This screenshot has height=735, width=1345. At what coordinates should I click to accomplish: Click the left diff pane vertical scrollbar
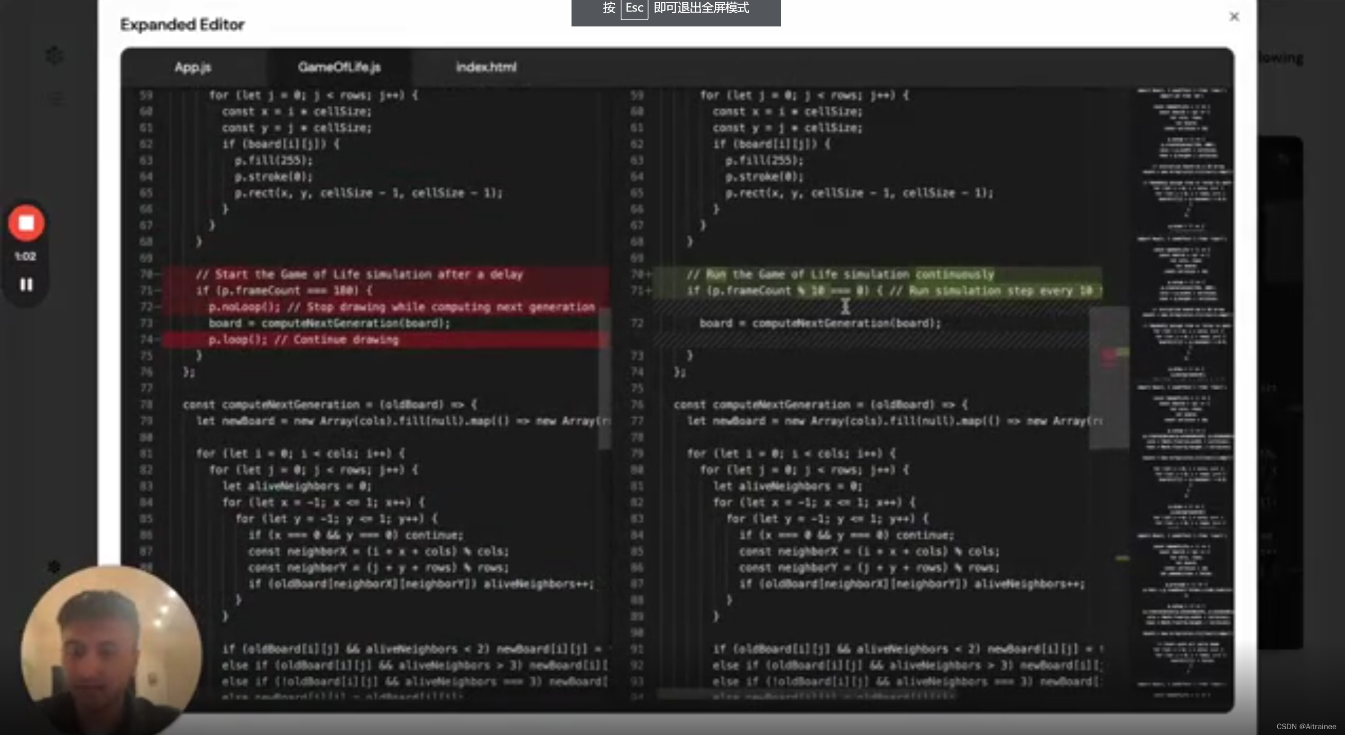pos(604,378)
